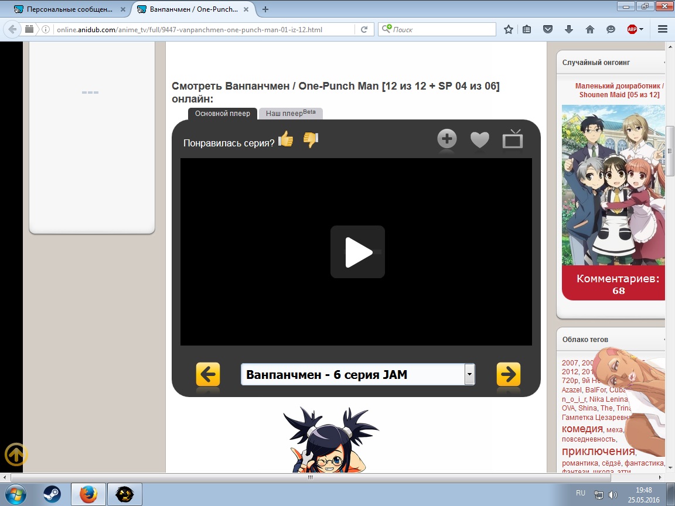
Task: Click the black round-face app in taskbar
Action: (x=124, y=494)
